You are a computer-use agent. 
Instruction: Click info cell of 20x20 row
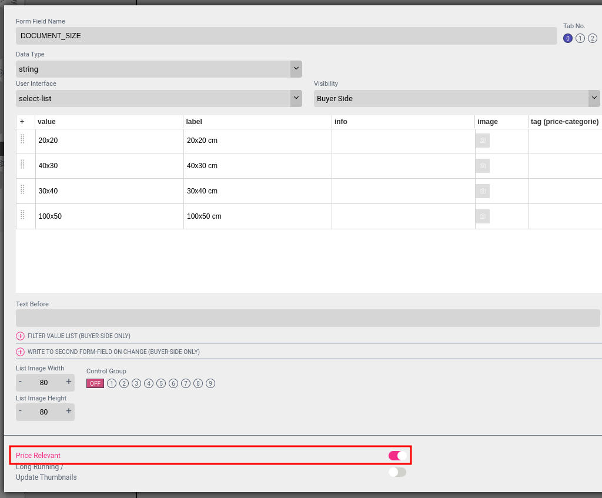point(403,141)
